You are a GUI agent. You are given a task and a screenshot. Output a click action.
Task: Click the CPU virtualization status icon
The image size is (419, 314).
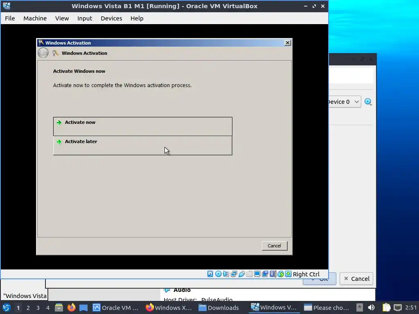pyautogui.click(x=273, y=274)
